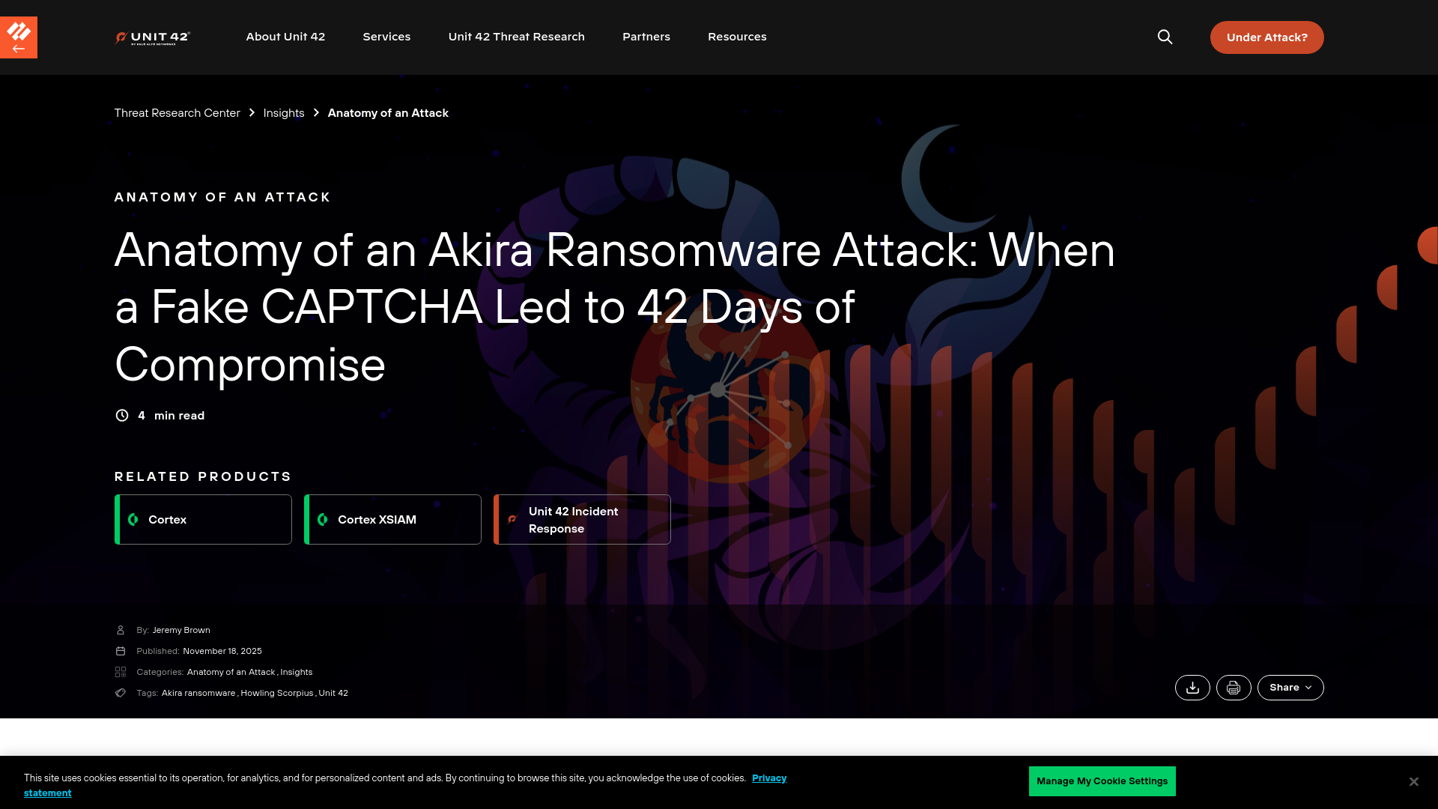Open the search magnifier icon
The height and width of the screenshot is (809, 1438).
coord(1165,37)
